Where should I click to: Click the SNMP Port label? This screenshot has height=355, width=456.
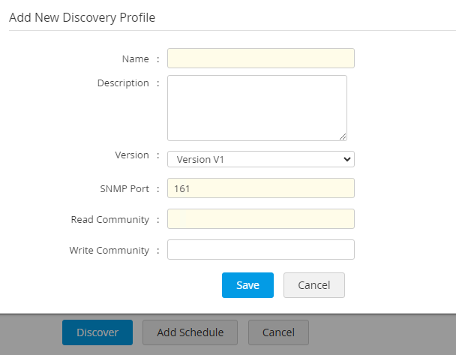tap(124, 188)
